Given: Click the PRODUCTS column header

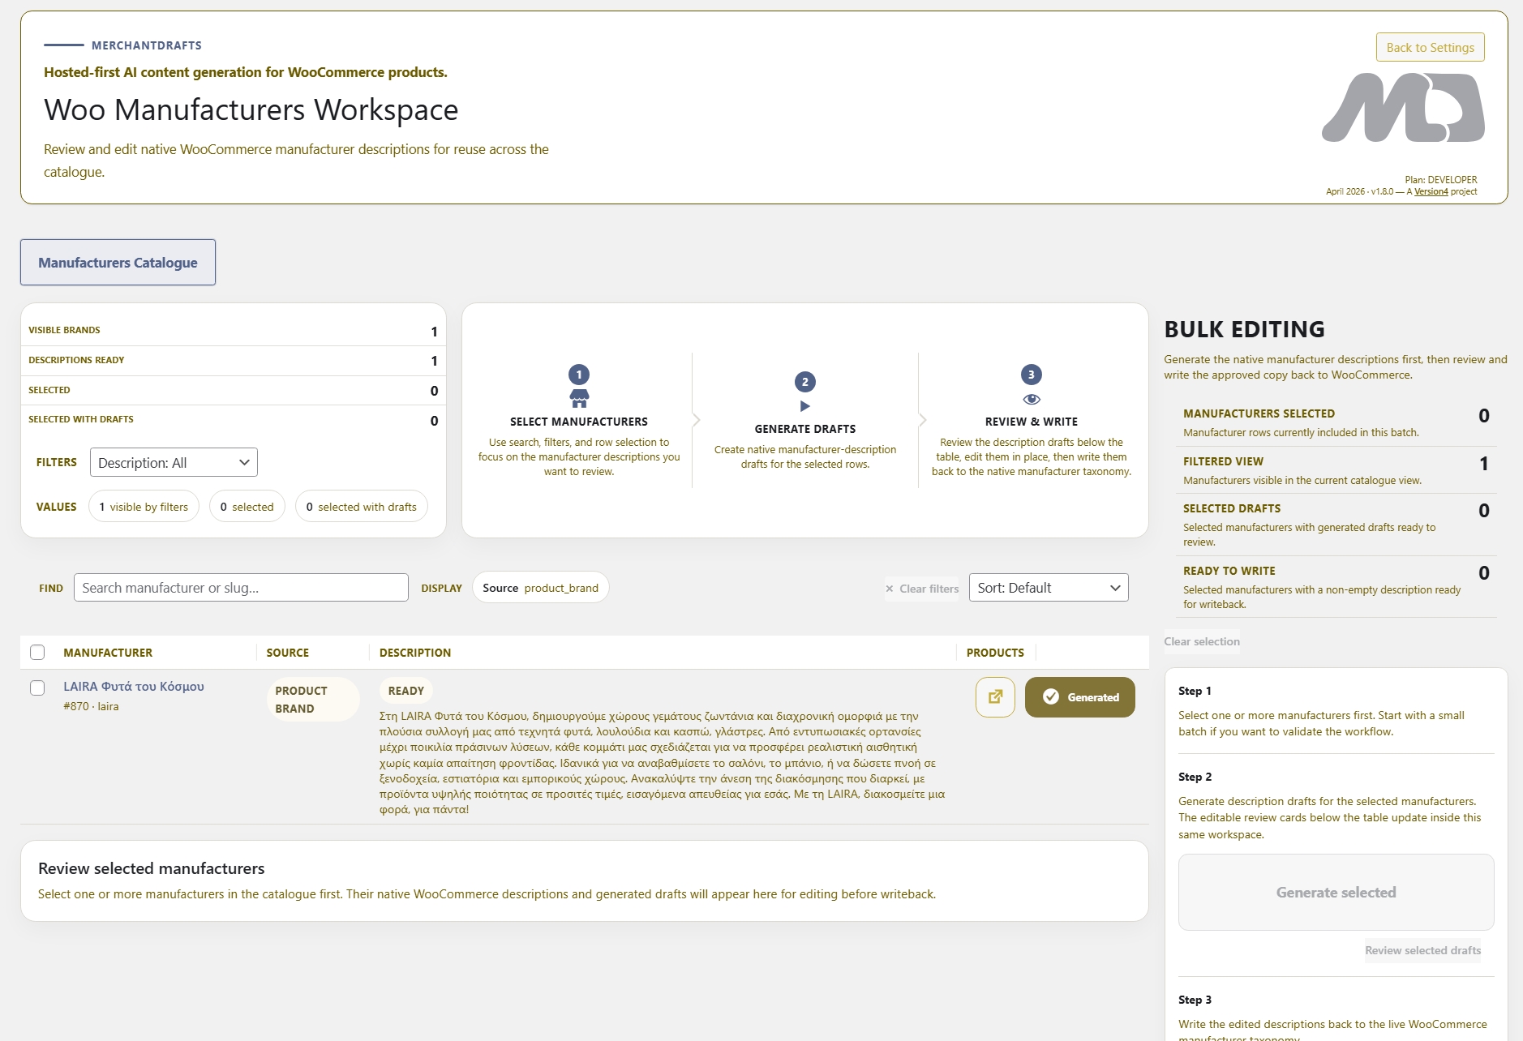Looking at the screenshot, I should (x=995, y=653).
